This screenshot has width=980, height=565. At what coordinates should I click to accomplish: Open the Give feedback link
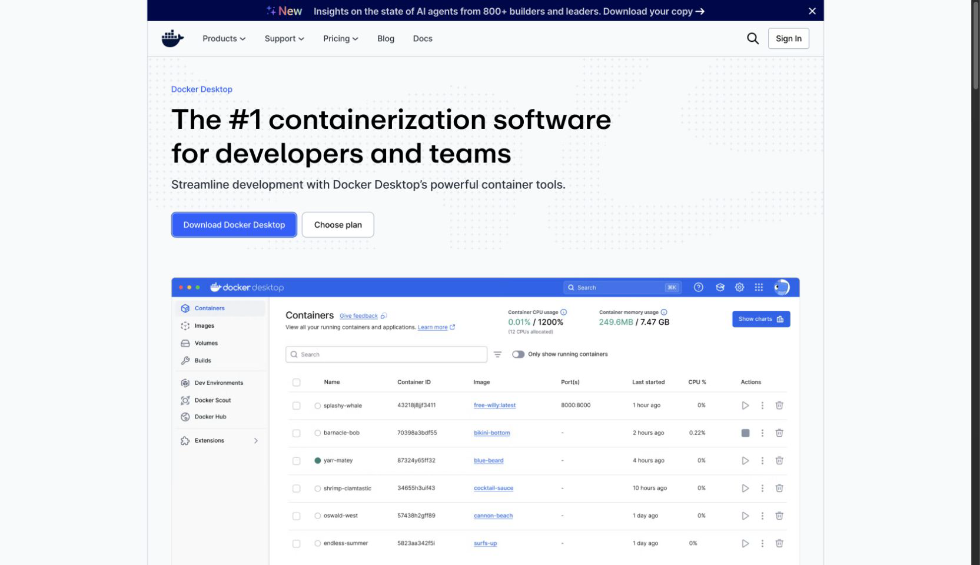point(358,316)
